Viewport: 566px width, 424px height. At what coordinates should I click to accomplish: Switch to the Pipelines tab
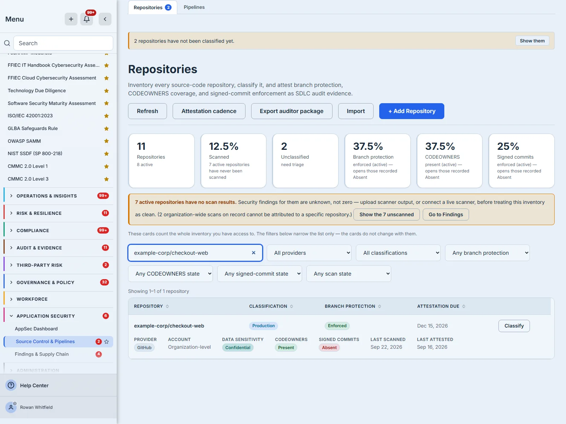[x=194, y=7]
